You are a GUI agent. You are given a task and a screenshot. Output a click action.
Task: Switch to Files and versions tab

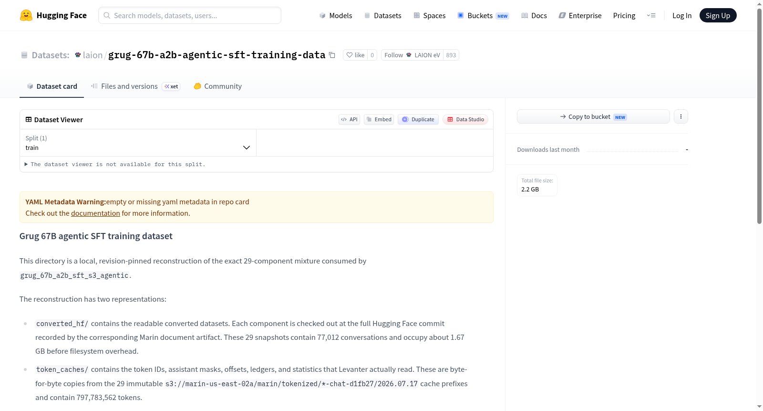[135, 86]
